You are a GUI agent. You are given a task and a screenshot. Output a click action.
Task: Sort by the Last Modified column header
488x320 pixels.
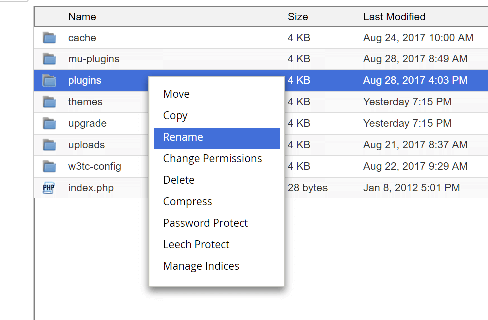394,17
